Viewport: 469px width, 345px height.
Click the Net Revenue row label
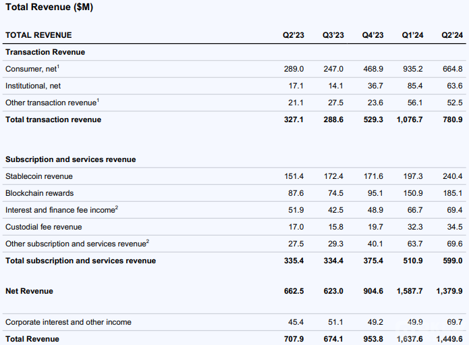pyautogui.click(x=29, y=291)
